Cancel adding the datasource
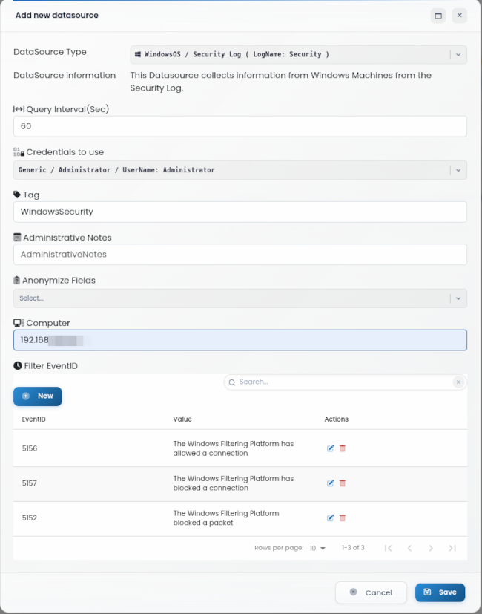This screenshot has height=614, width=482. click(371, 593)
